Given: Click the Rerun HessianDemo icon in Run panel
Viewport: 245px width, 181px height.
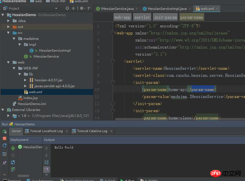Looking at the screenshot, I should pyautogui.click(x=4, y=132).
